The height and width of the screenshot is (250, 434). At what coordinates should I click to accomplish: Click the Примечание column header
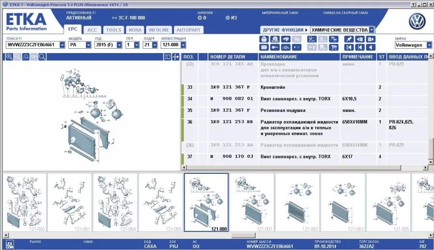(x=358, y=57)
